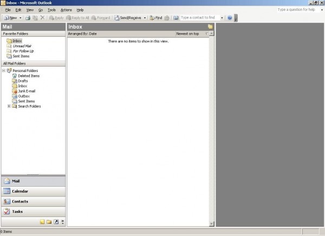Open the contact search dropdown arrow
Viewport: 325px width, 236px height.
[x=222, y=18]
